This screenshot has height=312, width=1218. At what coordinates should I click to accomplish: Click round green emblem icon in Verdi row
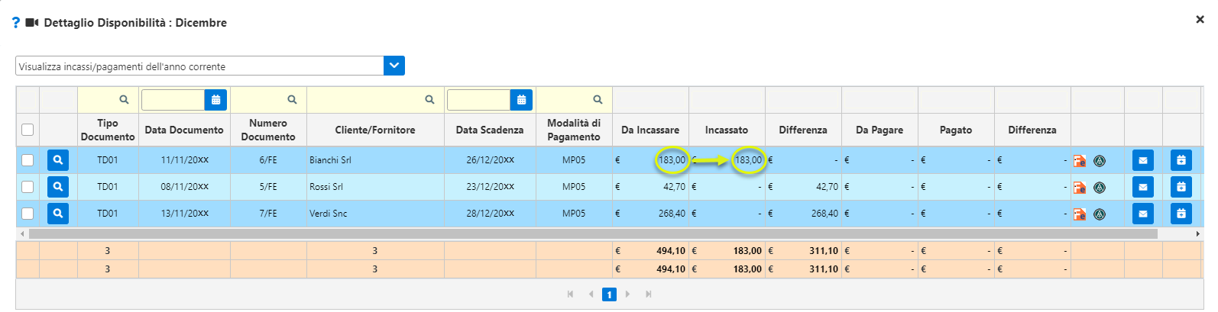click(1100, 214)
